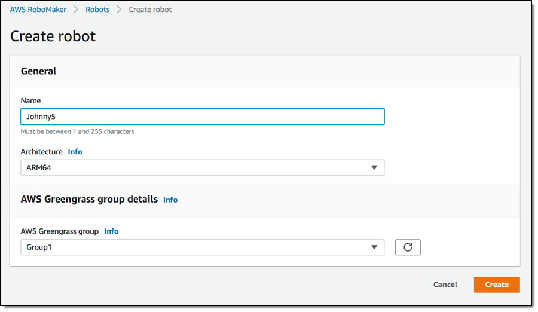Open Info link beside Greengrass group details
Screen dimensions: 538x312
pos(170,200)
